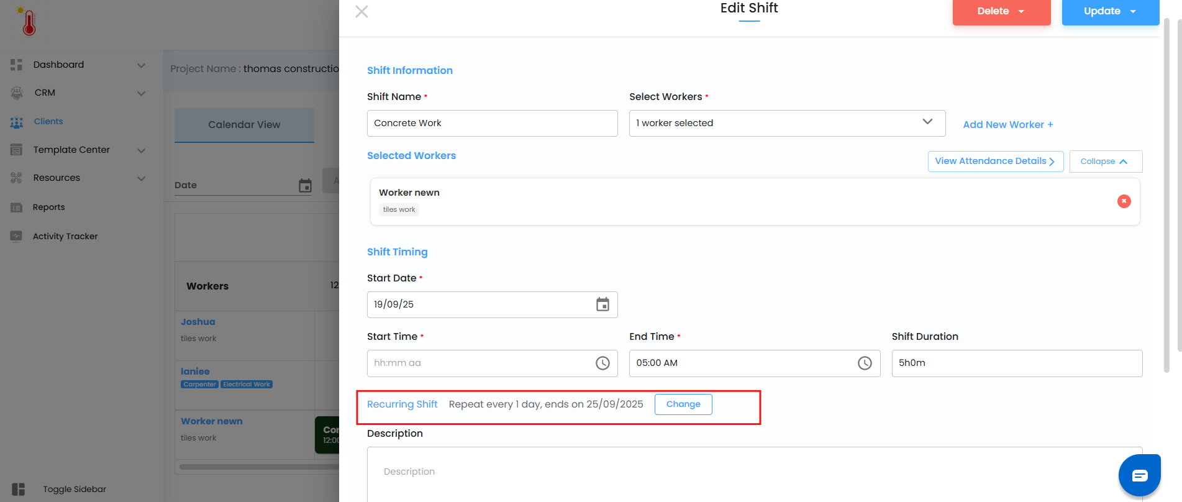Remove Worker newn from selected workers
The height and width of the screenshot is (502, 1182).
tap(1124, 201)
